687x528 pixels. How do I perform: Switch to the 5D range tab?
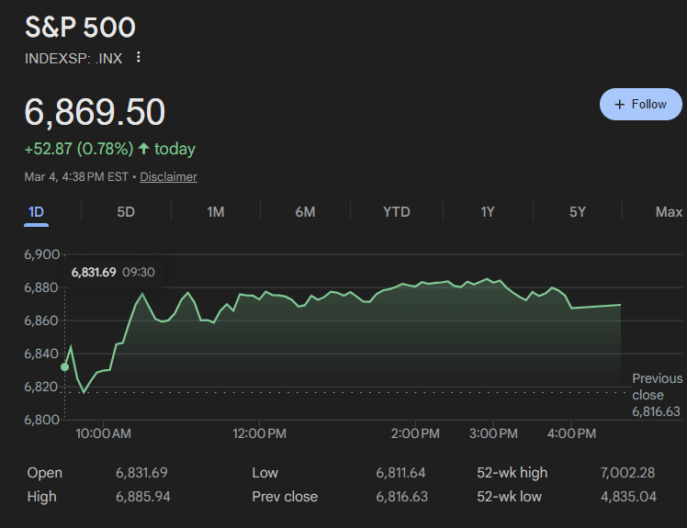(126, 212)
